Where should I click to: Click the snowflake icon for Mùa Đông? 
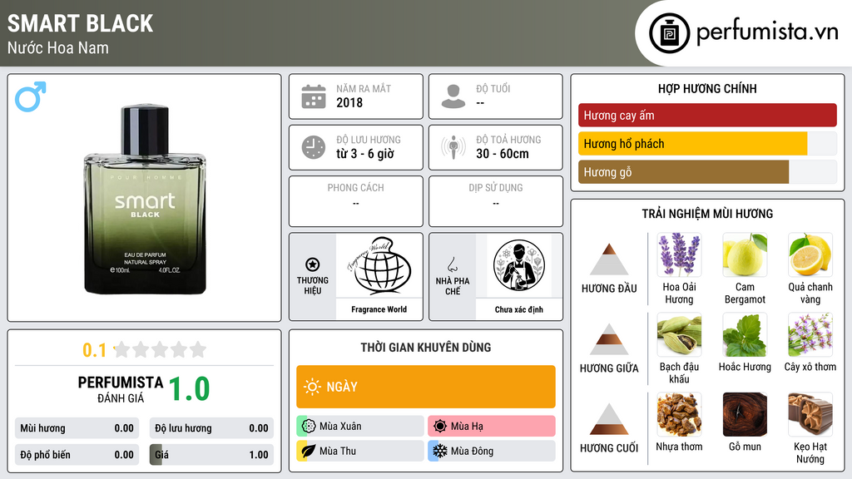tap(440, 451)
